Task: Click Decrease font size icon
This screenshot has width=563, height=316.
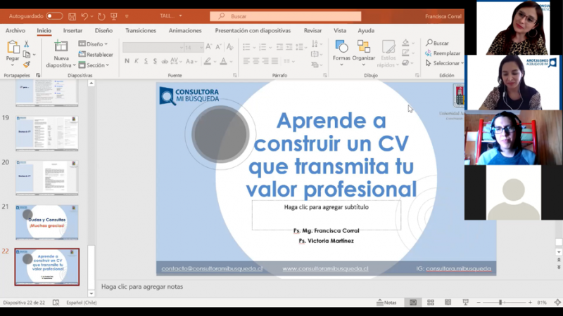Action: (218, 47)
